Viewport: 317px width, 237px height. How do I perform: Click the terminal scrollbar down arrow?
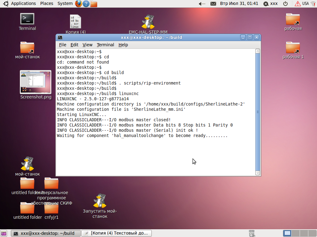tap(258, 173)
